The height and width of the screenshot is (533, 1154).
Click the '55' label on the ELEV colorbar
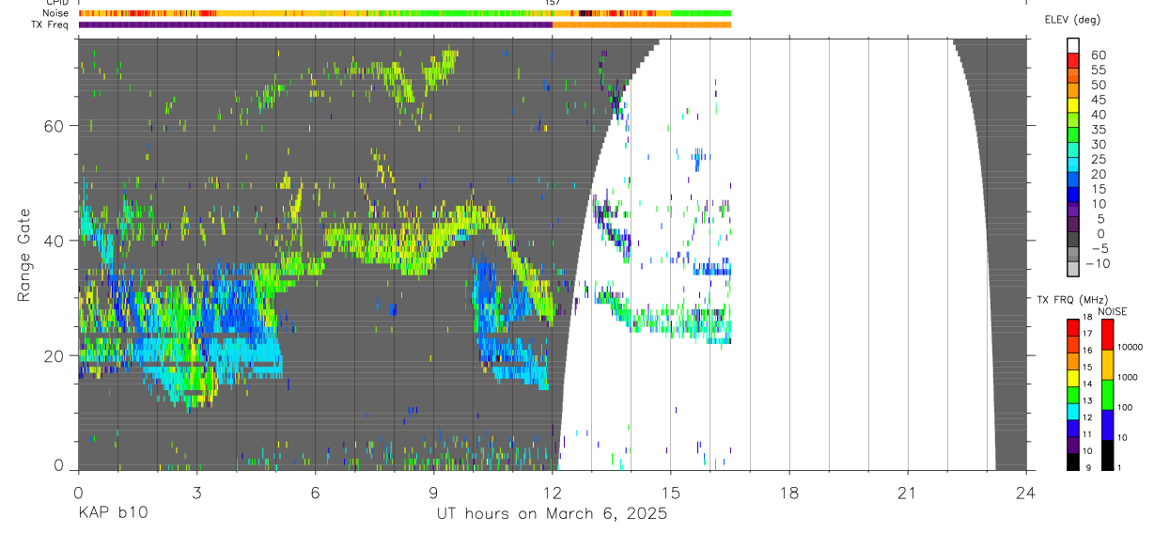[x=1099, y=71]
